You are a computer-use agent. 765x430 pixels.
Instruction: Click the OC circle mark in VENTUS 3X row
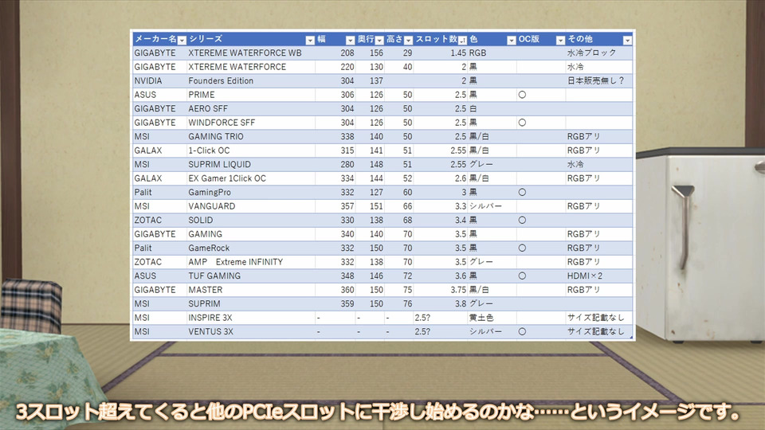tap(522, 331)
